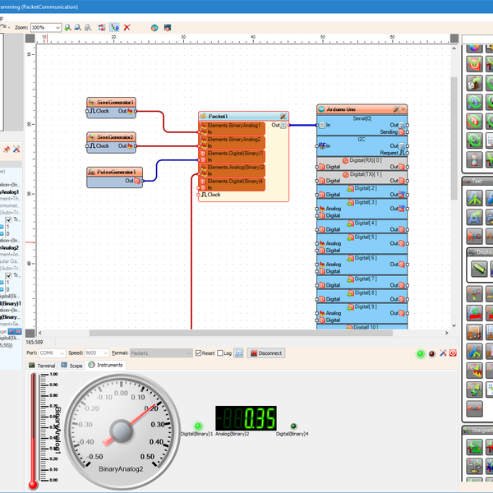Click the green LED connection status icon
493x493 pixels.
pyautogui.click(x=420, y=353)
